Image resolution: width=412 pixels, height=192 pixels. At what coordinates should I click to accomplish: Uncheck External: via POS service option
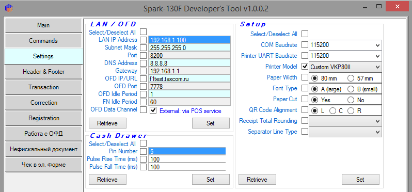tap(153, 110)
